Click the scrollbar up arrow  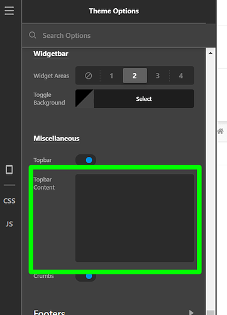click(211, 54)
